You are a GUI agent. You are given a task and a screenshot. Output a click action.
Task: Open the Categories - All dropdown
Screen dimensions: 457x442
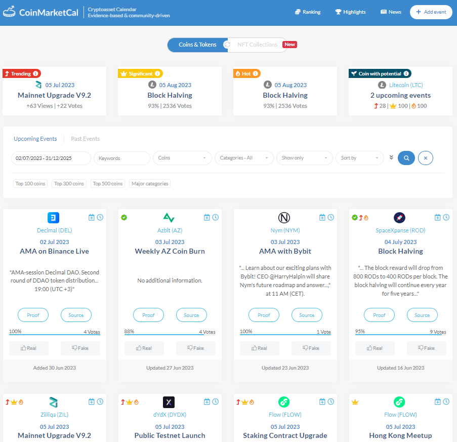pos(244,158)
